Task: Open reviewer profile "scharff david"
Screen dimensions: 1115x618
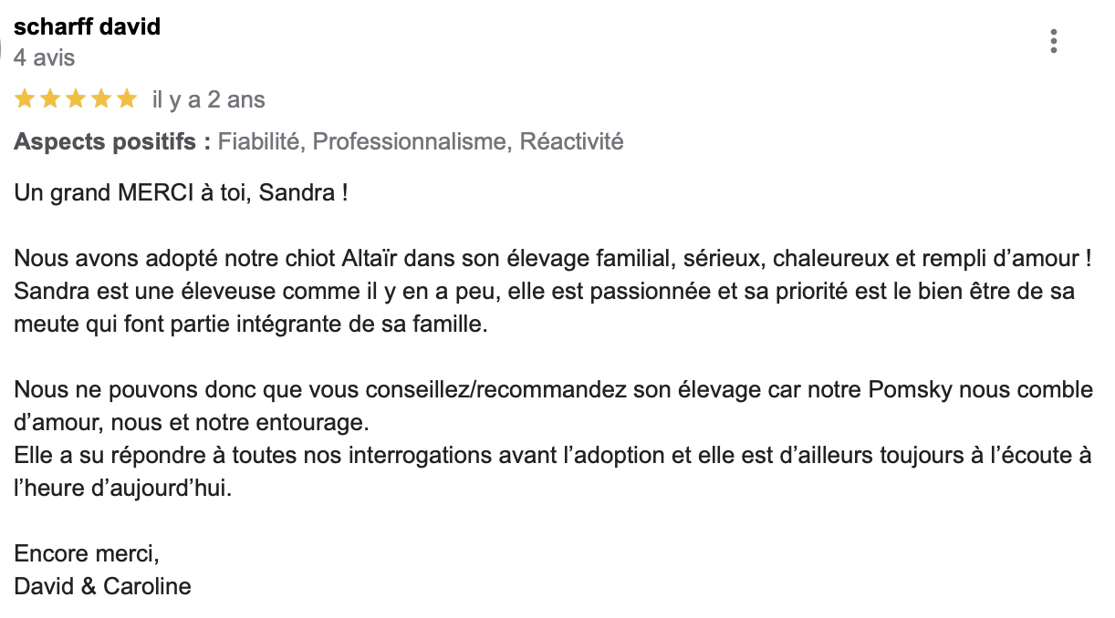Action: [87, 26]
